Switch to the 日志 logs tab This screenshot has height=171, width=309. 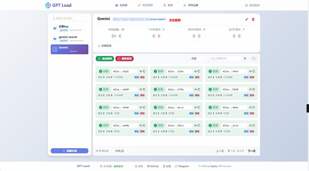[x=168, y=5]
